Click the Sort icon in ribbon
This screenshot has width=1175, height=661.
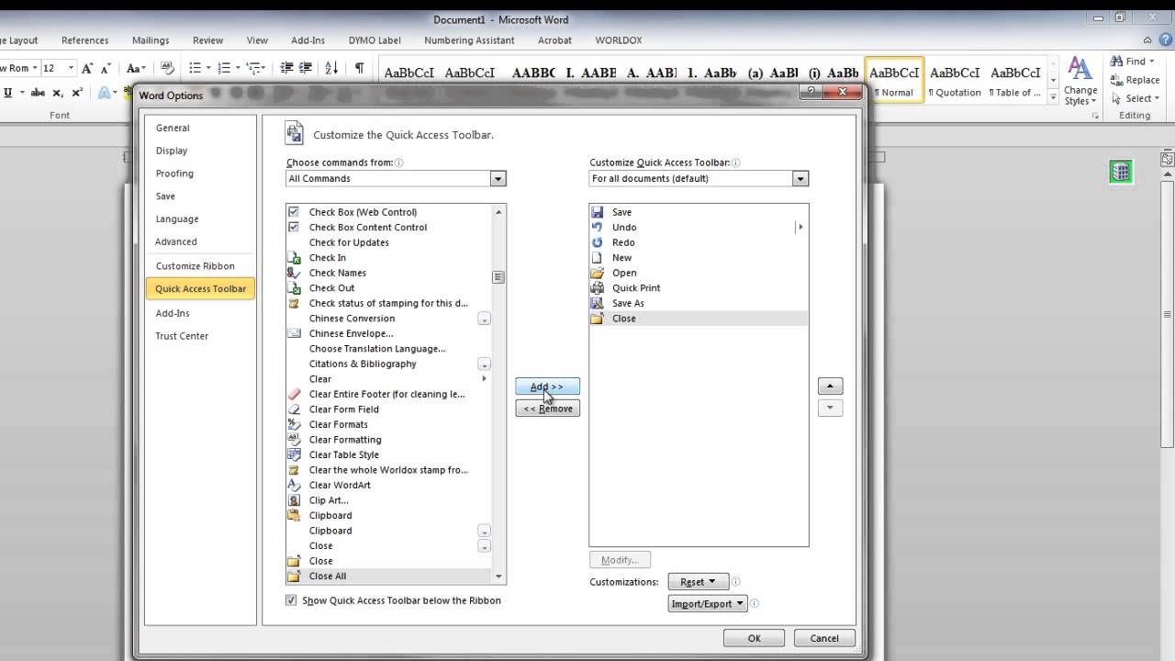coord(331,68)
